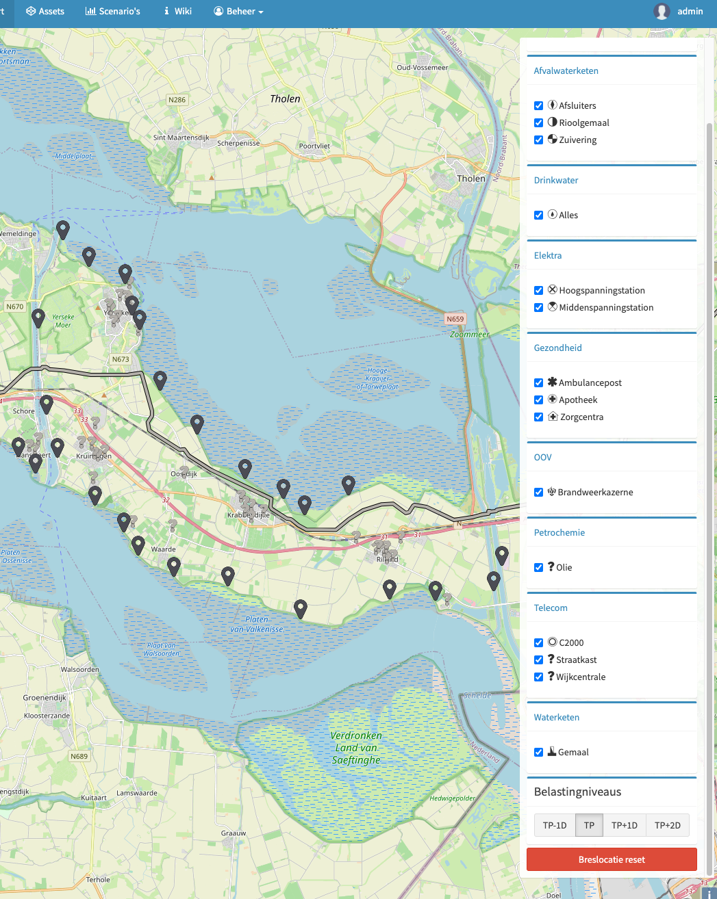The image size is (717, 899).
Task: Toggle the Brandweerkazerne checkbox
Action: pos(539,492)
